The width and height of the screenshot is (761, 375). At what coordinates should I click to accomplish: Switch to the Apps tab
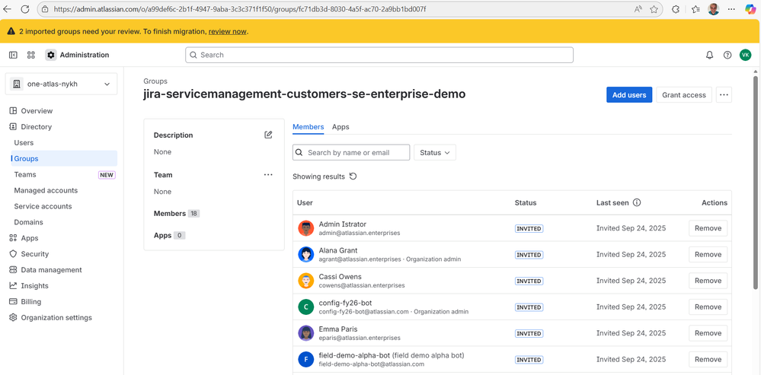pos(341,127)
